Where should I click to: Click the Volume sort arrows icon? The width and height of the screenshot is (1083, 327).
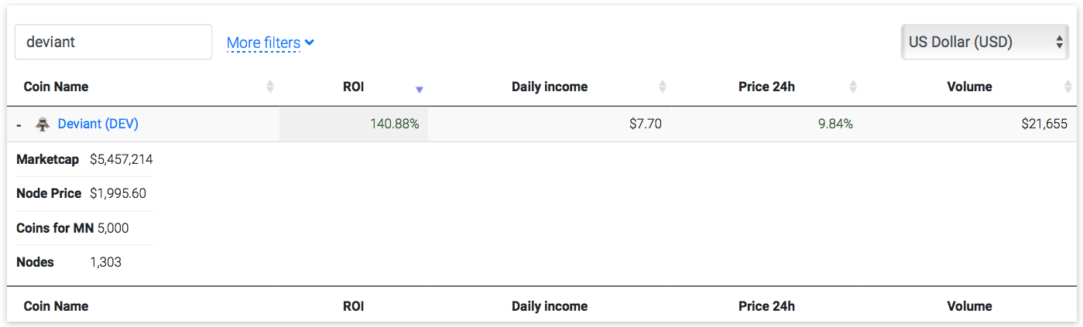tap(1068, 87)
